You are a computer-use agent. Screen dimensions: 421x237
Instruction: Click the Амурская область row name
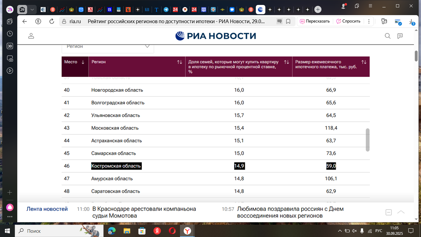112,178
